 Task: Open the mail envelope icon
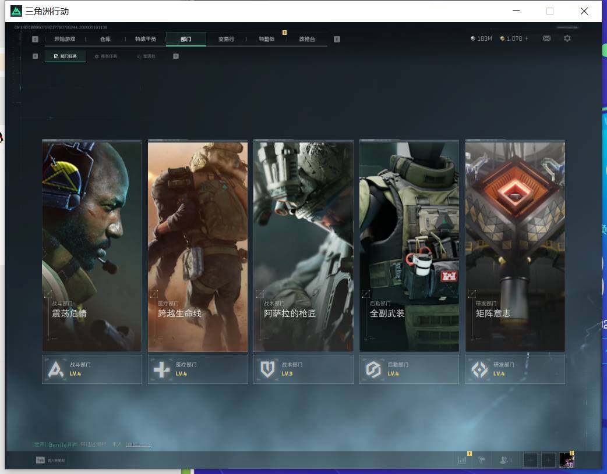546,38
